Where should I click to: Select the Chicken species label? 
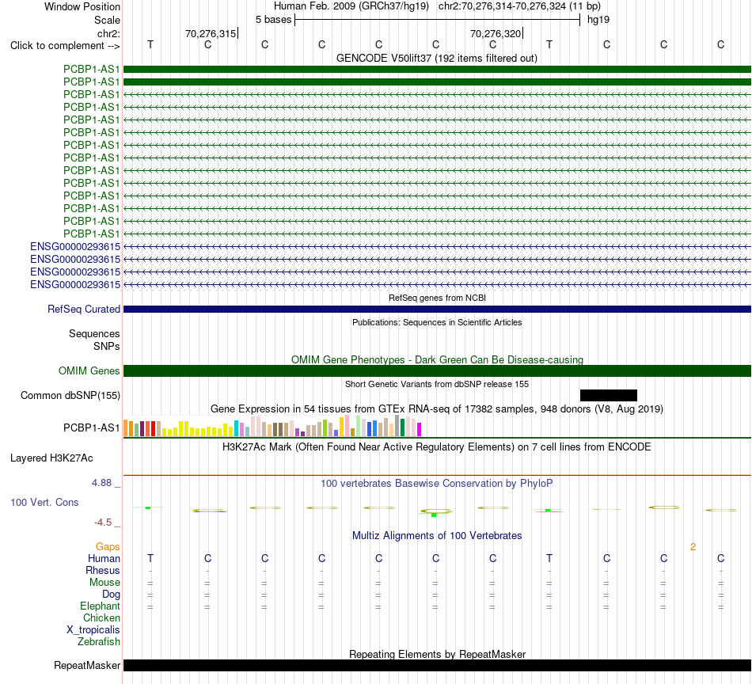click(101, 617)
